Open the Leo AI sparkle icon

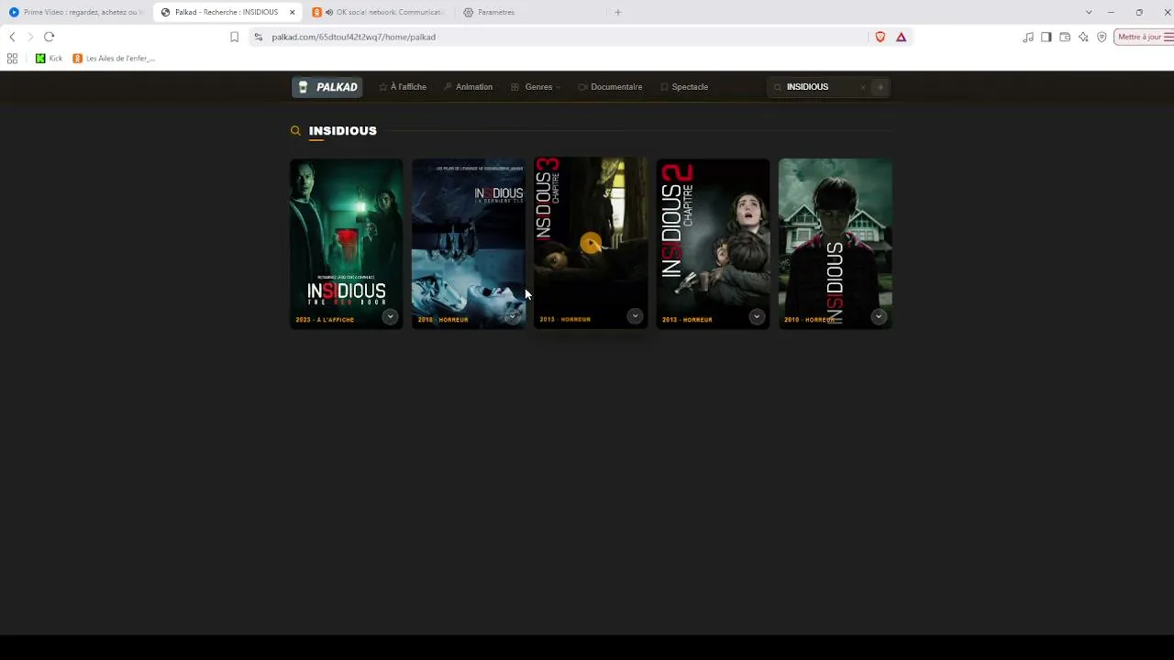(x=1083, y=37)
